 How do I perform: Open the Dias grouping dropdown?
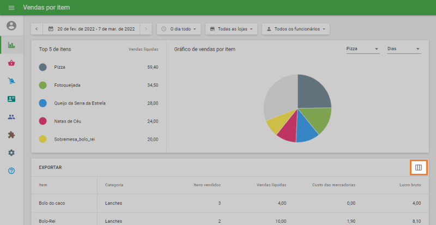(x=403, y=49)
